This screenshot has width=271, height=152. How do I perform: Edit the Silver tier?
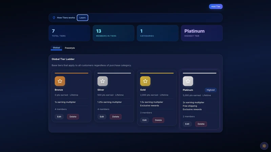tap(102, 117)
